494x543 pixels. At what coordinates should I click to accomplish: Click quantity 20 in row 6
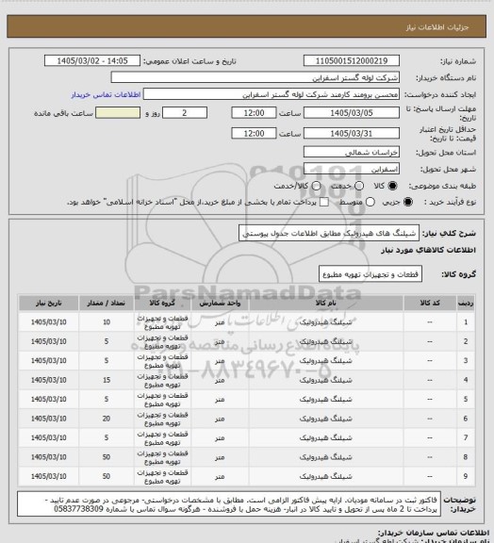(107, 419)
